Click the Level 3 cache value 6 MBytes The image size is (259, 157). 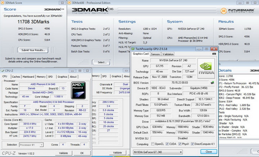[65, 136]
